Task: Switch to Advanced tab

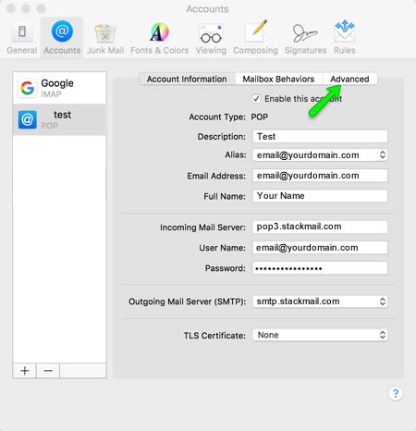Action: pyautogui.click(x=349, y=80)
